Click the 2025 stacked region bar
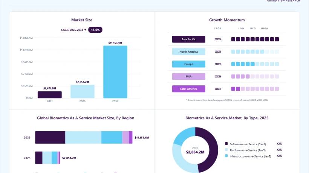This screenshot has width=309, height=173. coord(47,158)
